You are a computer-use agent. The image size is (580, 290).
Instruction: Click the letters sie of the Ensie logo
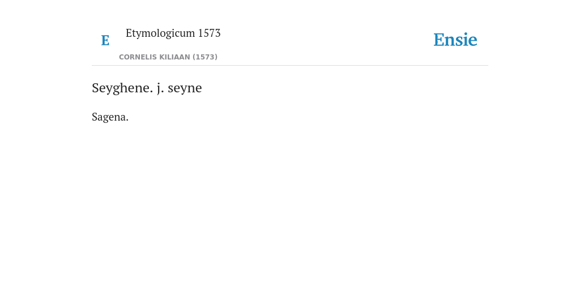tap(467, 40)
